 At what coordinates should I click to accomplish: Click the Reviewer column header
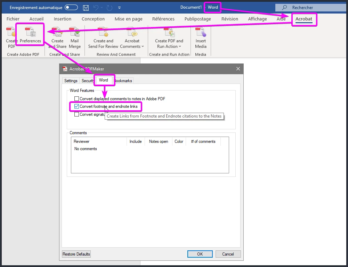coord(99,141)
